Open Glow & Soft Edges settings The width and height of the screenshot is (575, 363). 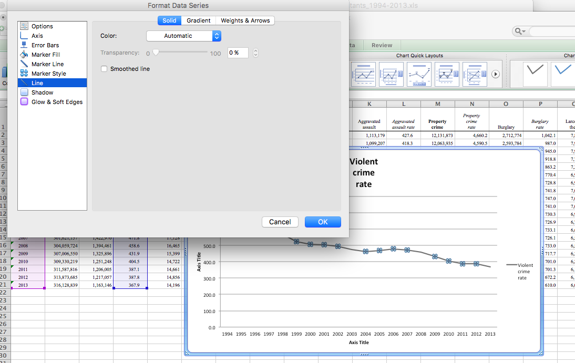tap(56, 102)
